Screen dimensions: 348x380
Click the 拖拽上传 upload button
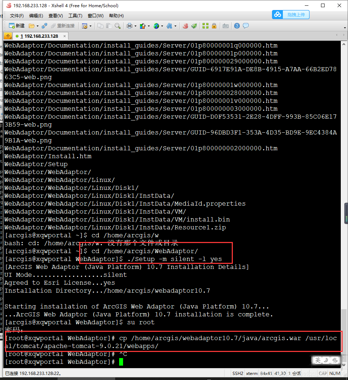click(291, 14)
